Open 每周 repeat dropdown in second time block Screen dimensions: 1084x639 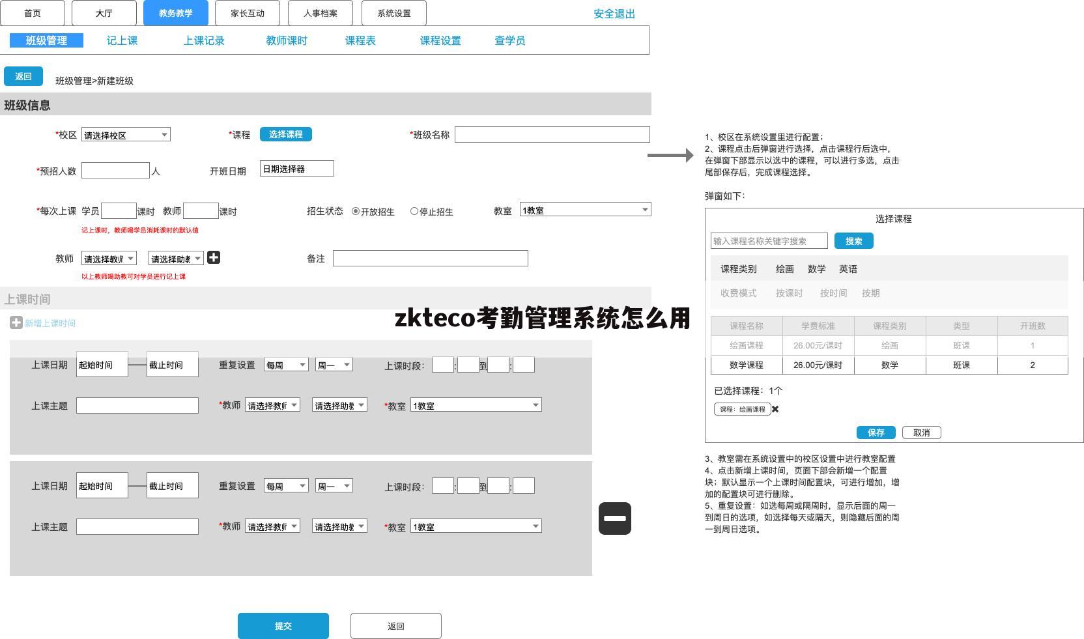click(286, 486)
